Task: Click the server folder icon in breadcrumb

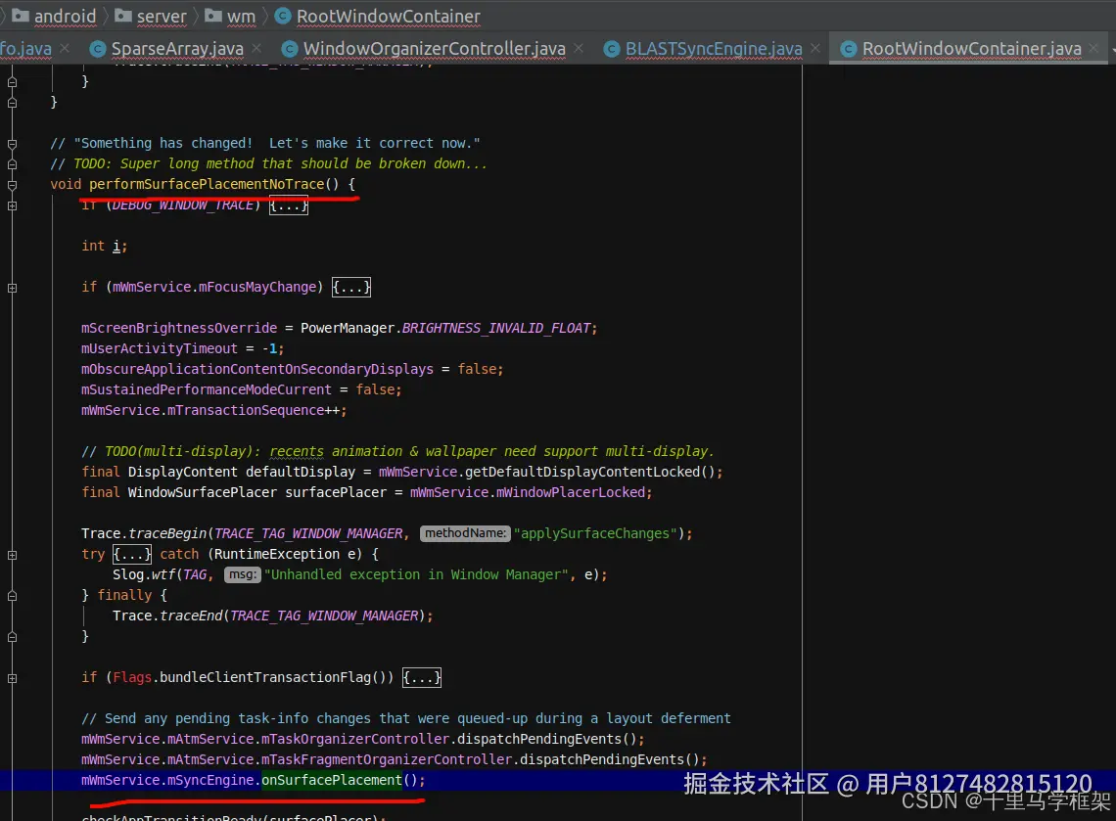Action: point(123,15)
